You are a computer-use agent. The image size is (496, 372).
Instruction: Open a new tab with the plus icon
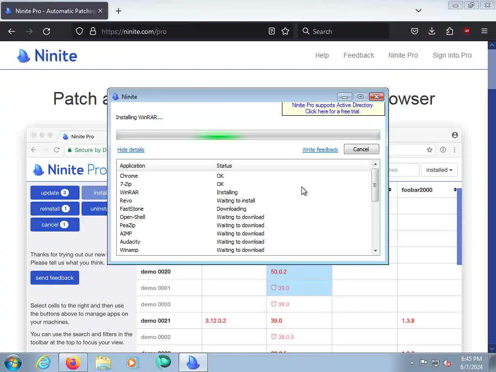pyautogui.click(x=118, y=11)
